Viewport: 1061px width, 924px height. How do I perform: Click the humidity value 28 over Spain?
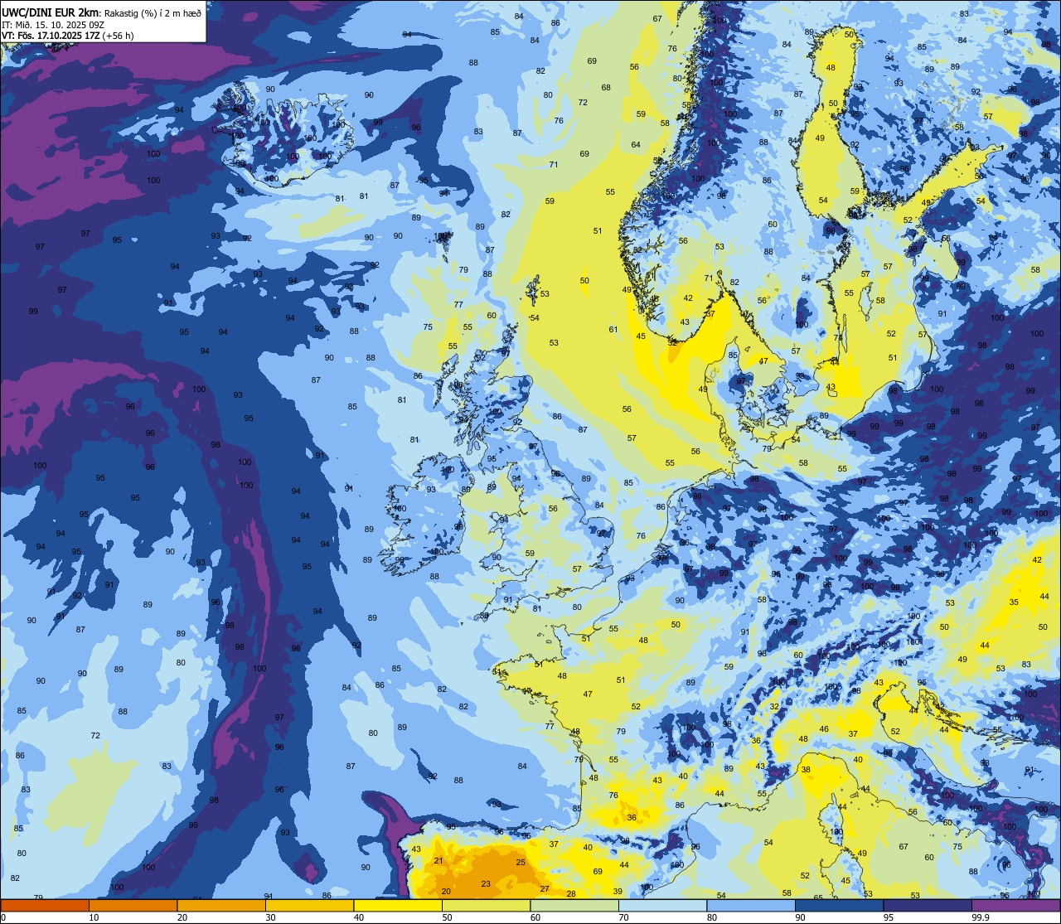coord(571,893)
